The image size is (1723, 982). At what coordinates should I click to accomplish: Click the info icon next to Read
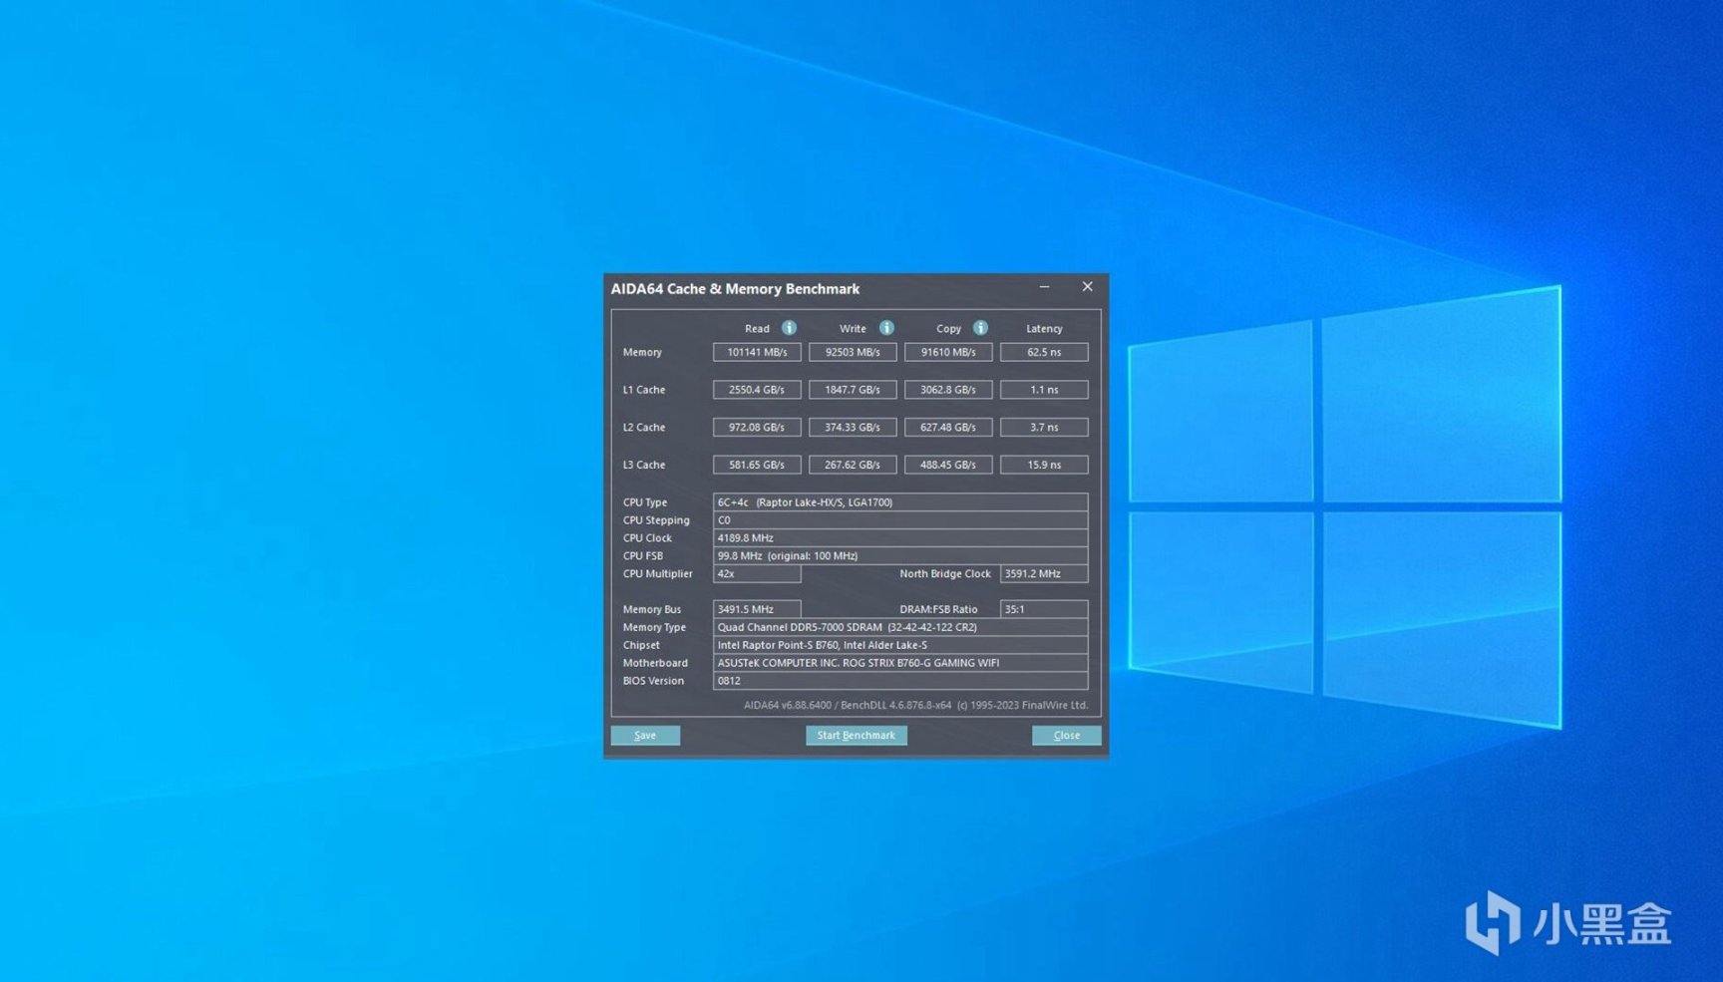coord(789,328)
